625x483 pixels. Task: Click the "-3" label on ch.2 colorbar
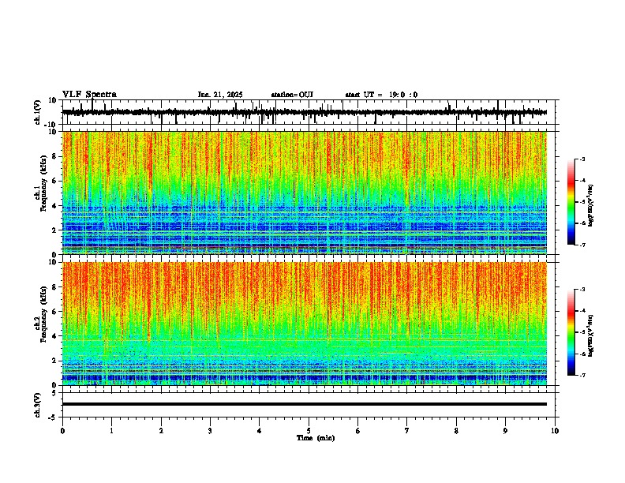582,290
